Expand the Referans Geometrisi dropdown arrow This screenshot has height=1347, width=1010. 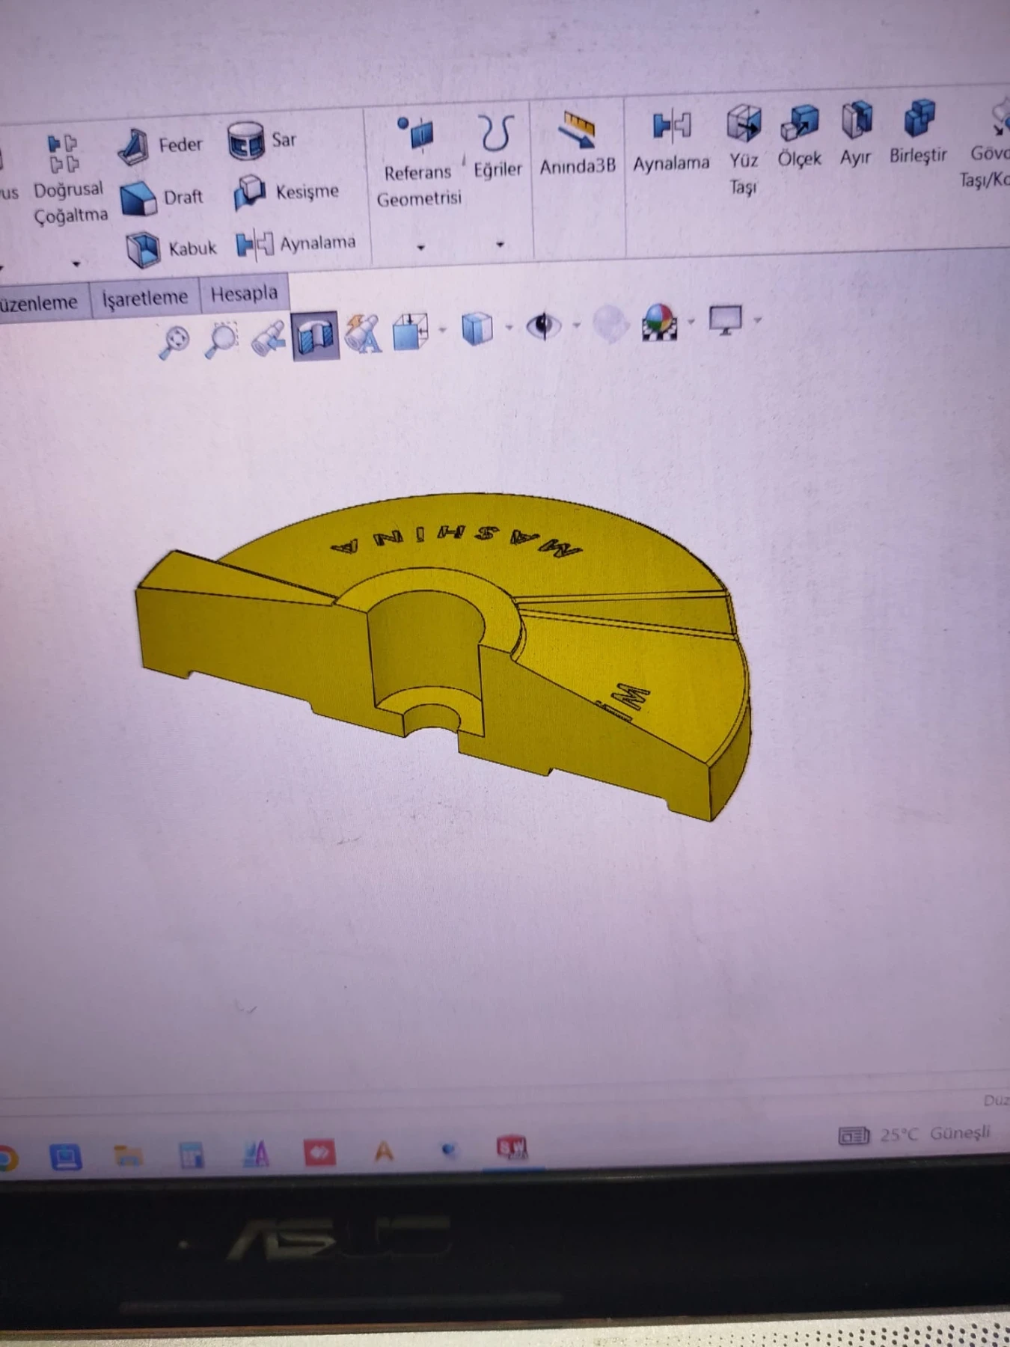point(420,247)
